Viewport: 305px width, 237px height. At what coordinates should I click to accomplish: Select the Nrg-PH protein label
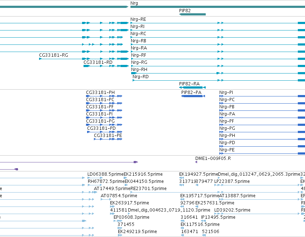[x=227, y=136]
